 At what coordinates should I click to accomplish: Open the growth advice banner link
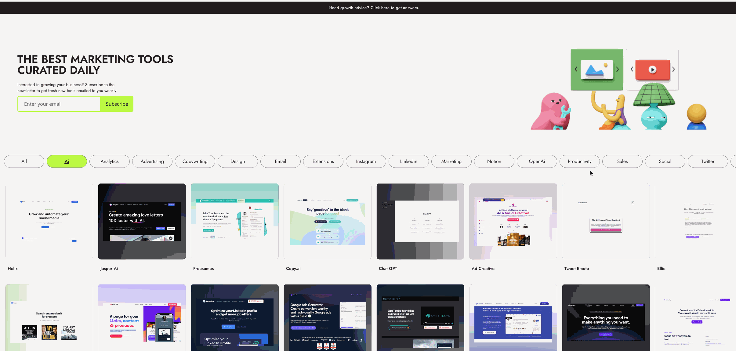click(x=374, y=8)
